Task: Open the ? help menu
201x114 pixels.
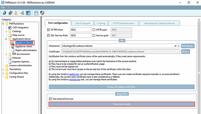Action: (8, 7)
